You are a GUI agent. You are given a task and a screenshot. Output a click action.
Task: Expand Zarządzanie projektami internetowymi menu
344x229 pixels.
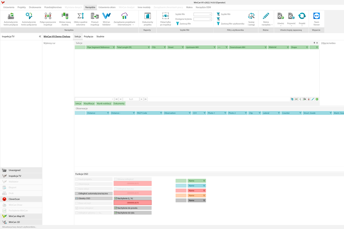124,19
